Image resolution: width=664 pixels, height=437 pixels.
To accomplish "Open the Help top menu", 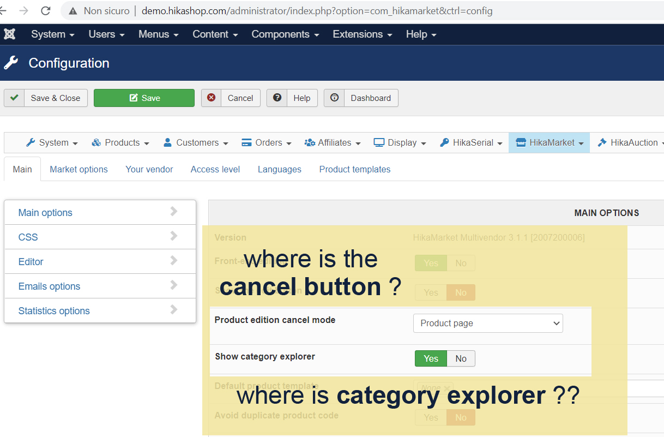I will [421, 34].
